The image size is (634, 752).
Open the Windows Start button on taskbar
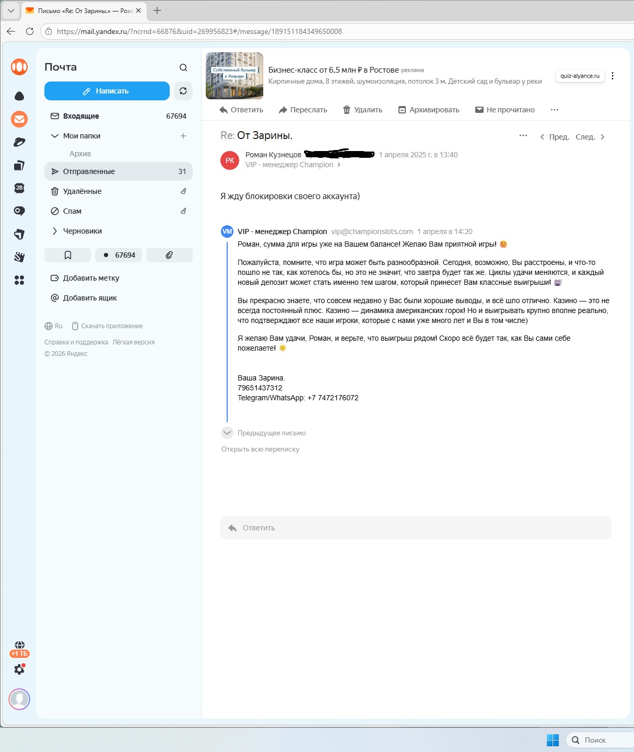(x=553, y=740)
